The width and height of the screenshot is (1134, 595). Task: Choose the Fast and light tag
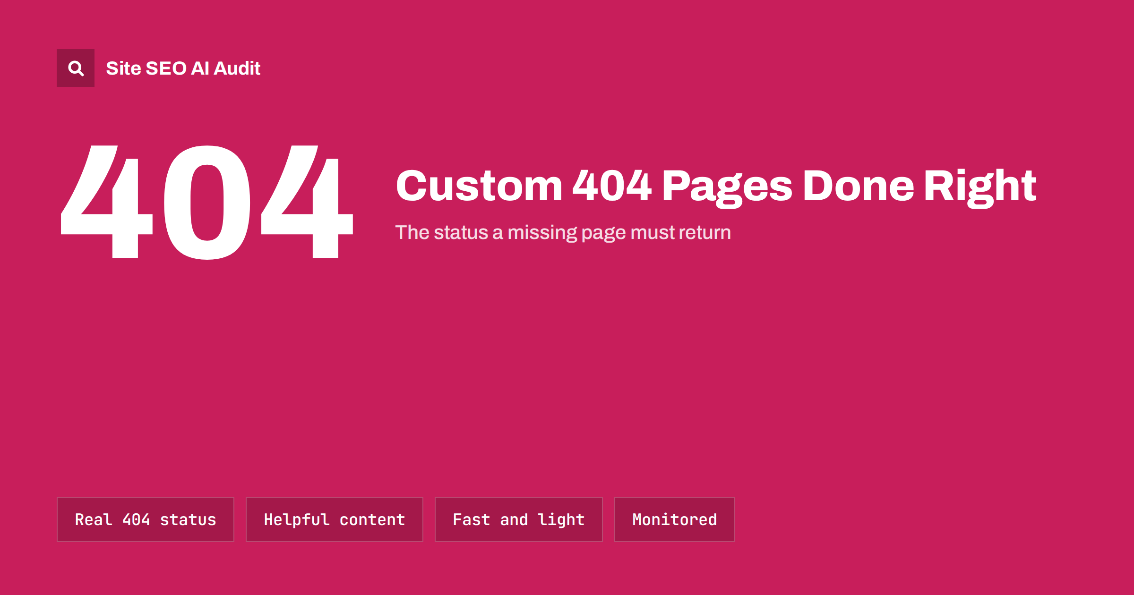click(519, 519)
